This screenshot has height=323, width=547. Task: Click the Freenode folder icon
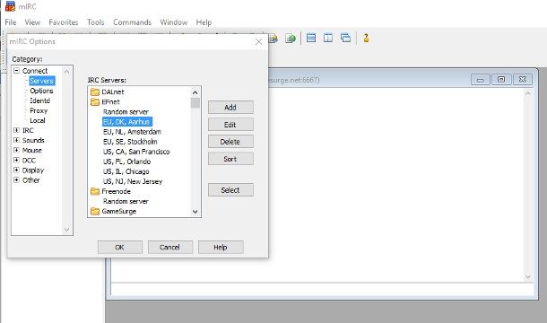(95, 191)
